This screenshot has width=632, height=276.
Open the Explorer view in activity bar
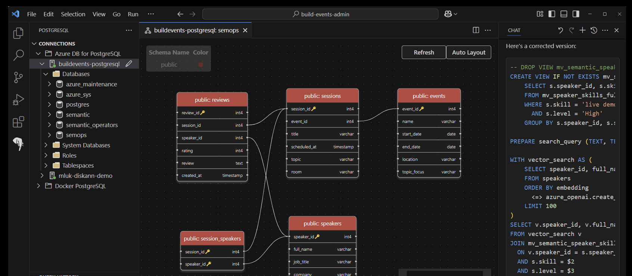click(x=18, y=33)
